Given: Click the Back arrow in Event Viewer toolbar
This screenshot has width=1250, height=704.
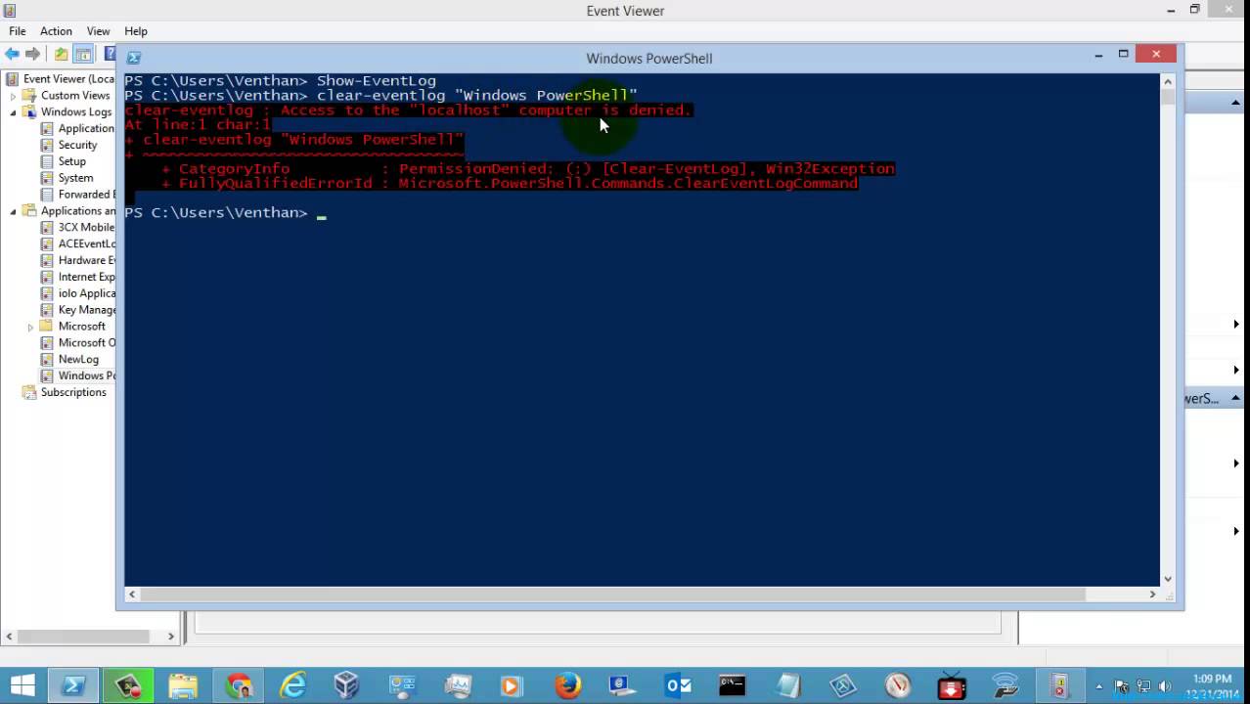Looking at the screenshot, I should [x=12, y=54].
